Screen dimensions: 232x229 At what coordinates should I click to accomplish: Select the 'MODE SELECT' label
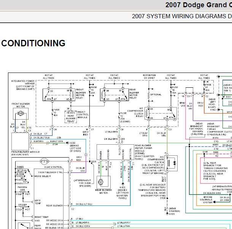point(43,176)
